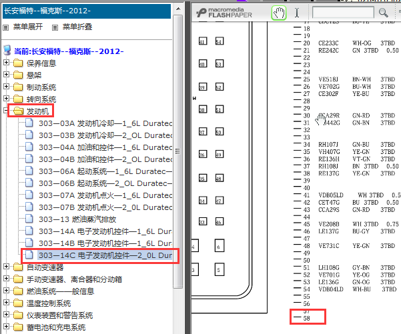Open document 303—03A 发动机冷却—1_6L

pos(105,123)
